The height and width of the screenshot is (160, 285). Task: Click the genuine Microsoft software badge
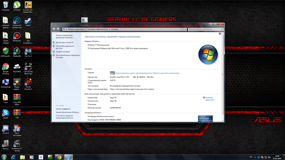(205, 118)
